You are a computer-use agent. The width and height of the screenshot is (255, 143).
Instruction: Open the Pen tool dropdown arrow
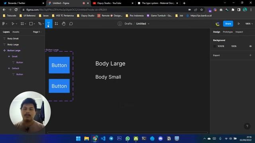click(x=43, y=24)
